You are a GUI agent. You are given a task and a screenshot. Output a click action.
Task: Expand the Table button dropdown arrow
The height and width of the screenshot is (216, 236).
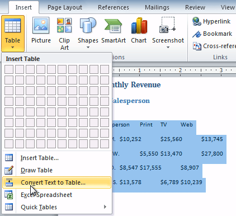tap(12, 48)
